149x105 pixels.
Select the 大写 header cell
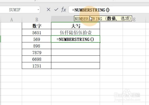(x=76, y=26)
